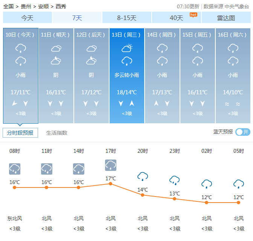Select the 雷达图 tab
This screenshot has height=241, width=253.
[x=226, y=18]
